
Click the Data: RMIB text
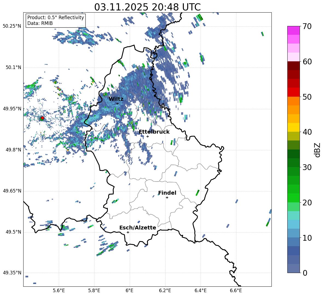(x=40, y=23)
